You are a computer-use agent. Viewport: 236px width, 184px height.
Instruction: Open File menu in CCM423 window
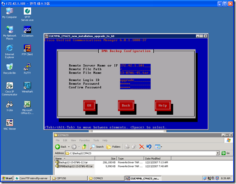[x=57, y=140]
